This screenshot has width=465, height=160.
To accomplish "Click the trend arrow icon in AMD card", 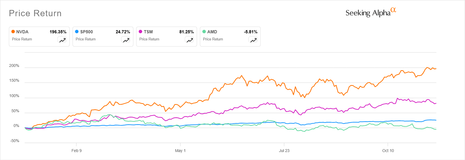I will click(253, 40).
